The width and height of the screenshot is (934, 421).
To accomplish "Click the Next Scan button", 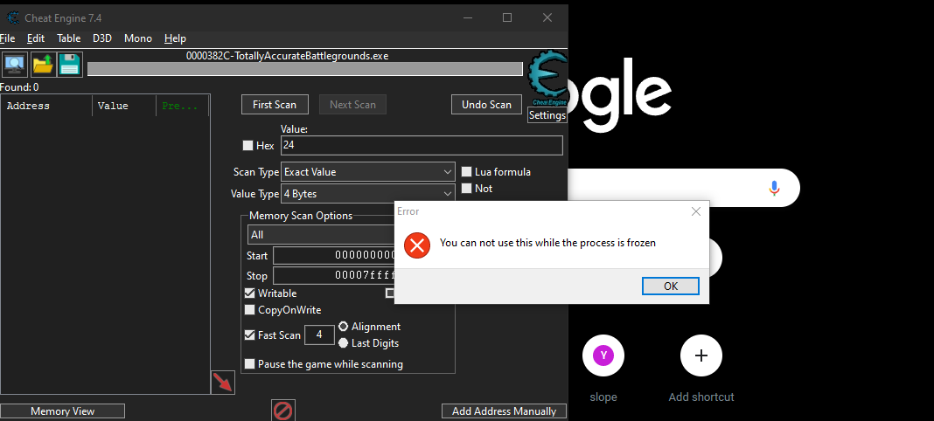I will pyautogui.click(x=352, y=105).
